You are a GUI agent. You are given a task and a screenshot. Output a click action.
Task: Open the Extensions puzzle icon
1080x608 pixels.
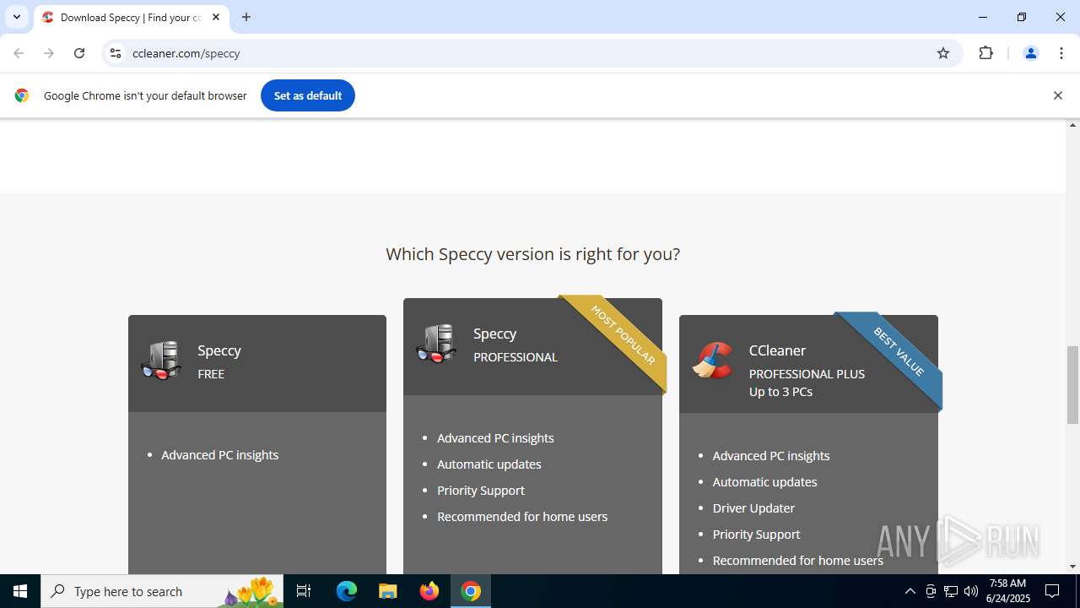pyautogui.click(x=985, y=53)
